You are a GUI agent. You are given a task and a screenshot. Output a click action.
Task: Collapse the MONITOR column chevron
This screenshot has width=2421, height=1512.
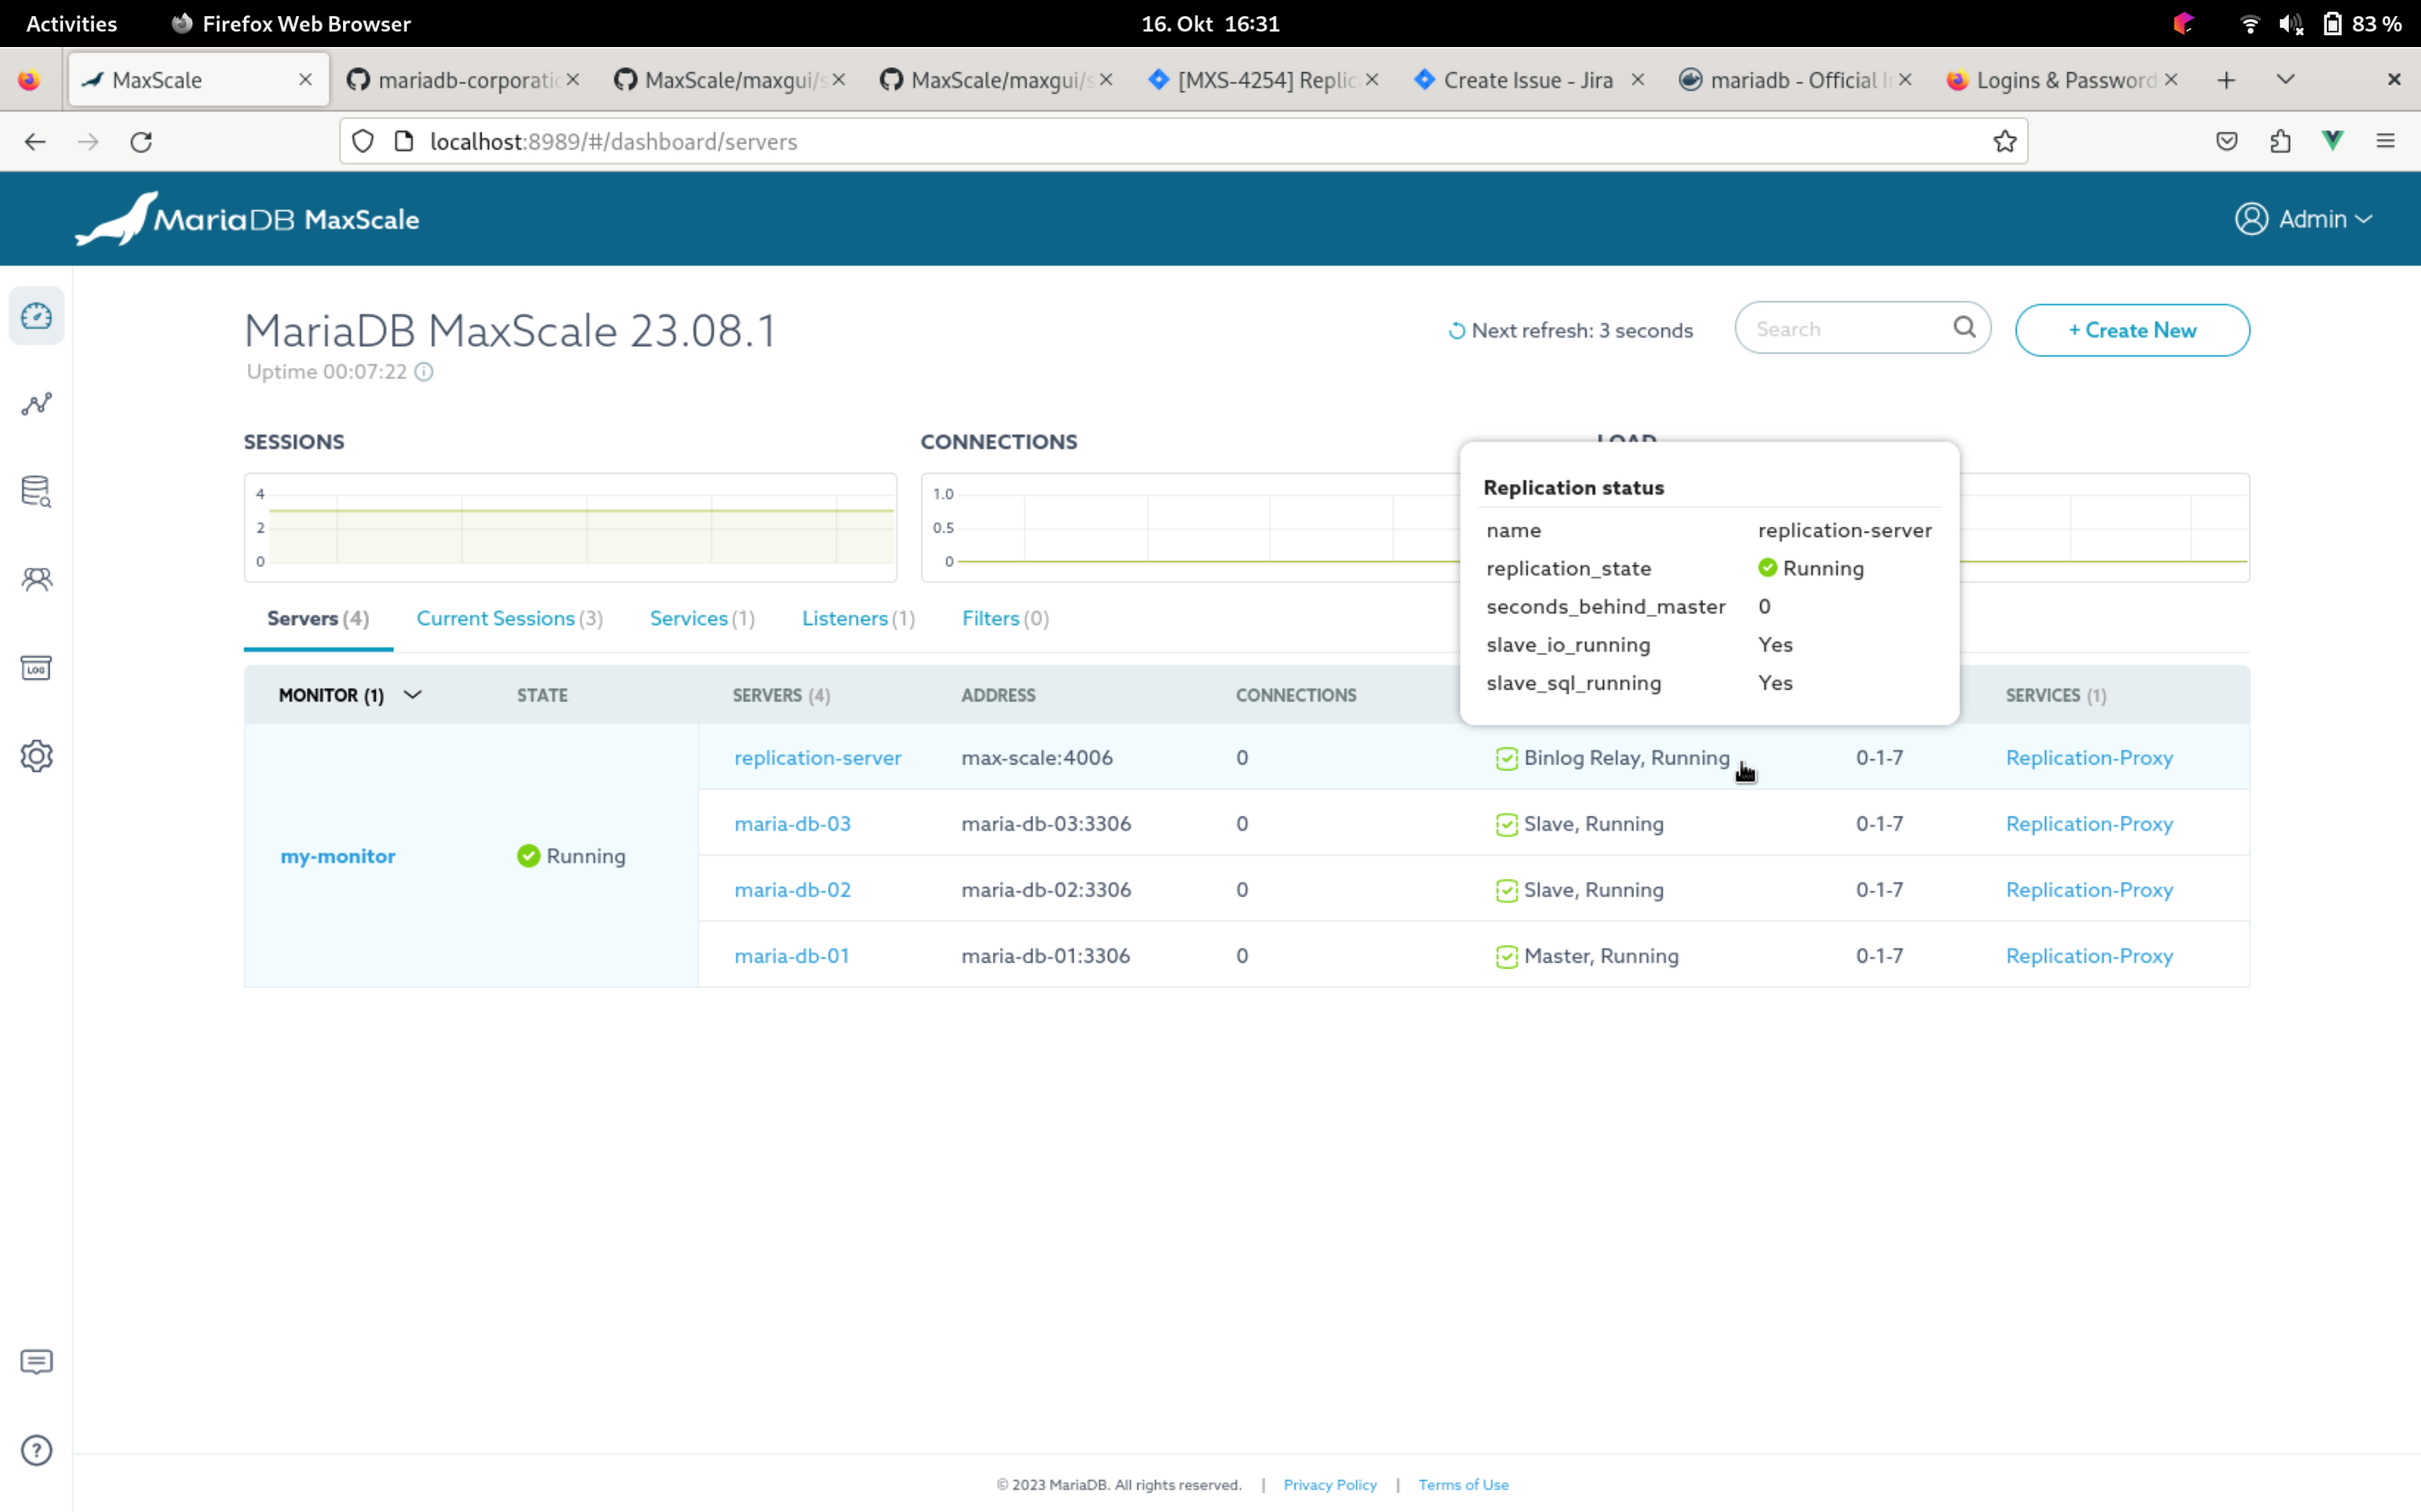point(412,695)
